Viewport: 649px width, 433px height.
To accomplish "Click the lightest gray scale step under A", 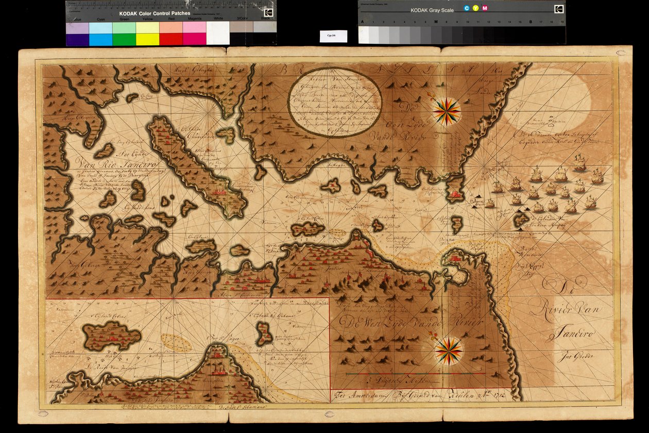I will point(364,35).
